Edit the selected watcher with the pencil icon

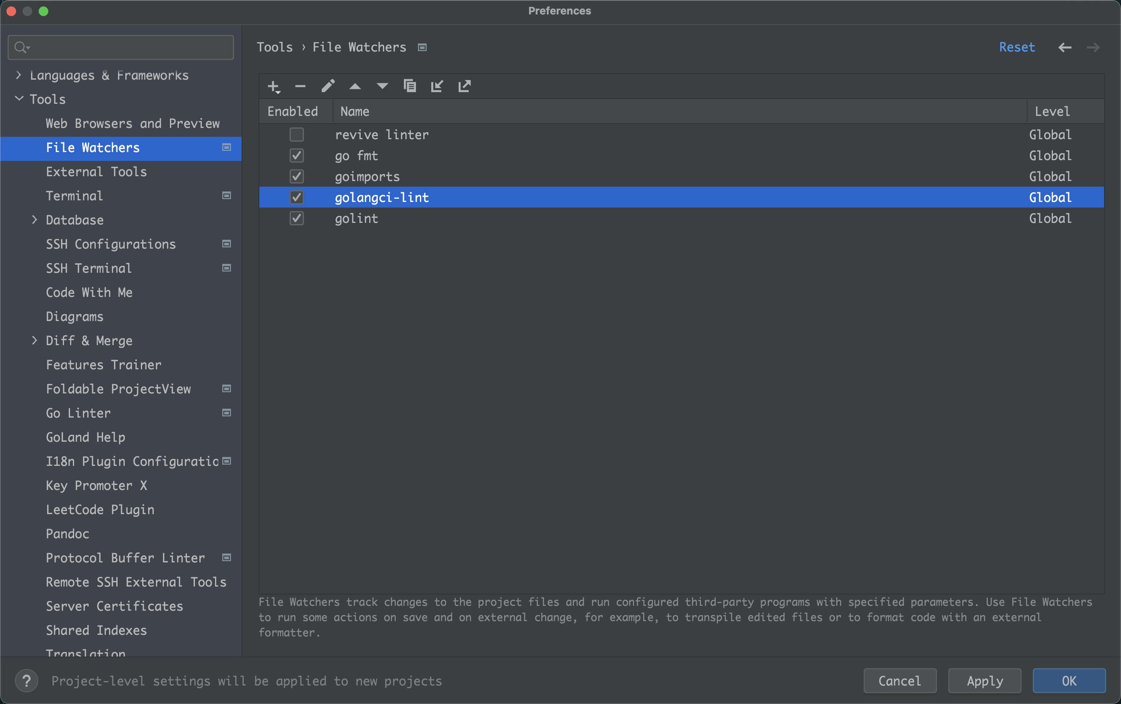pos(328,86)
